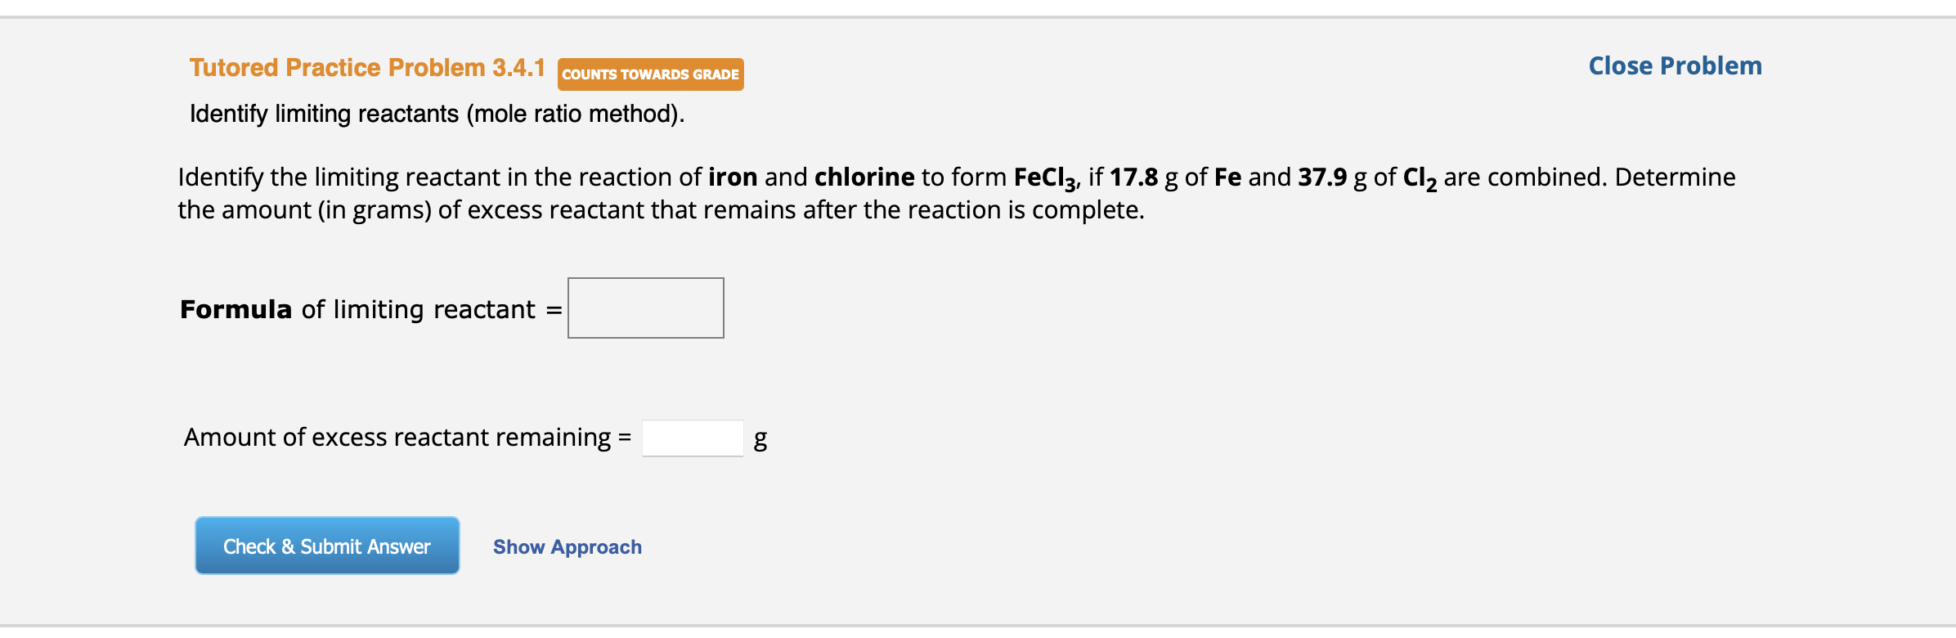The width and height of the screenshot is (1956, 638).
Task: Select the Tutored Practice Problem 3.4.1 heading
Action: pos(368,68)
